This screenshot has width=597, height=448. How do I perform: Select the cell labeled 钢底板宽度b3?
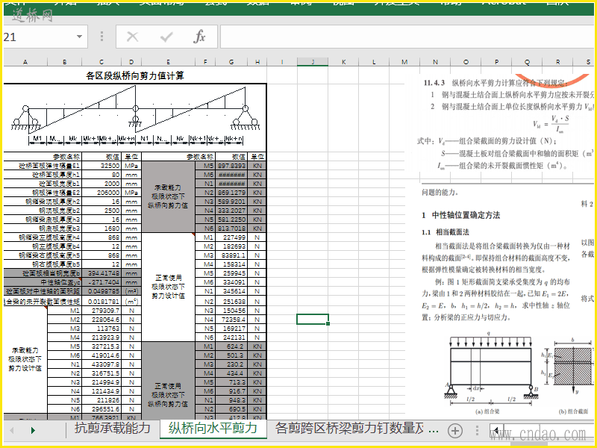43,228
